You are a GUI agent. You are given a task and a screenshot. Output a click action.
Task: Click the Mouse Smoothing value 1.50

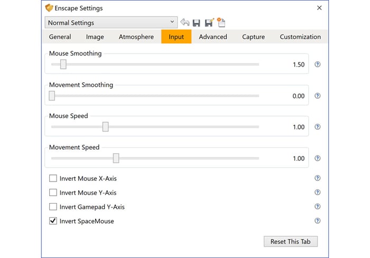pyautogui.click(x=299, y=64)
